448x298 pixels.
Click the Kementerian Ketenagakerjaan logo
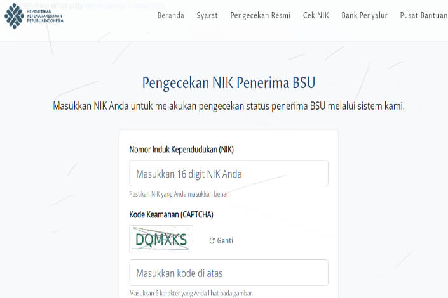click(34, 16)
